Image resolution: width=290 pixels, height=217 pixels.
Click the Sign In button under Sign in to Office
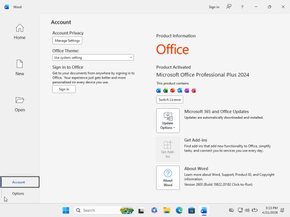coord(64,89)
